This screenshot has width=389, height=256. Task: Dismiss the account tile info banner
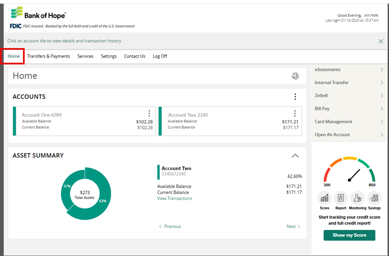click(381, 41)
